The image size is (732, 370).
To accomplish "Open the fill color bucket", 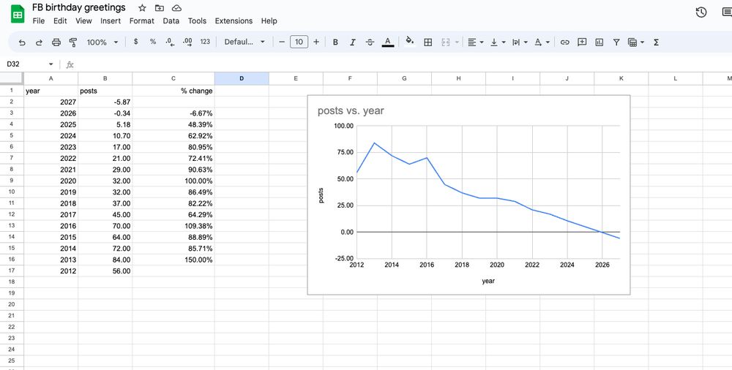I will [x=410, y=42].
